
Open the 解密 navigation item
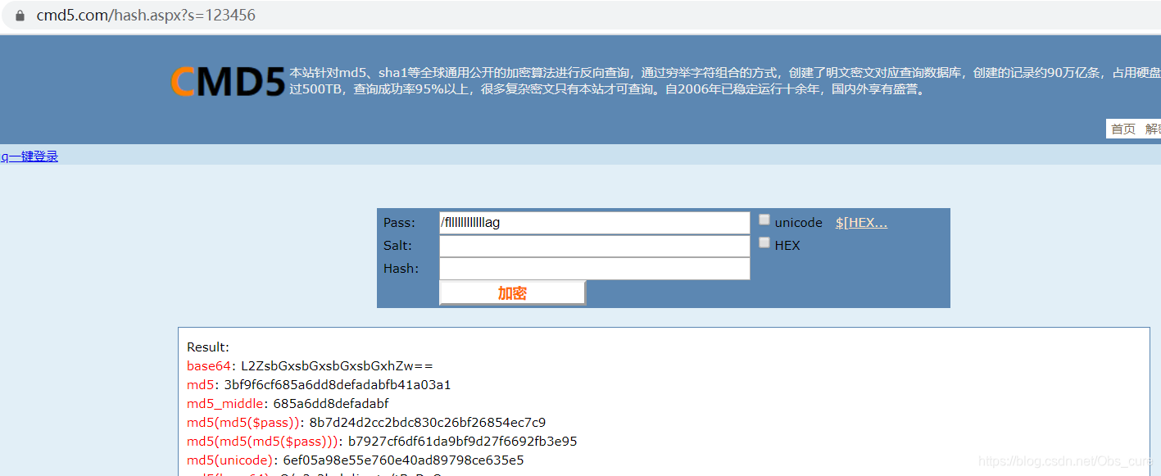pos(1152,129)
